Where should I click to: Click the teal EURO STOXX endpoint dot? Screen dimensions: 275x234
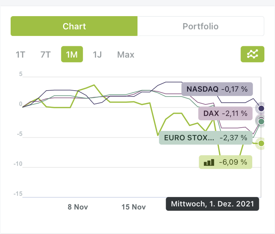coord(261,121)
